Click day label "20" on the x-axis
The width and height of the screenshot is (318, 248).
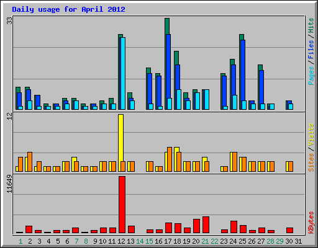click(x=196, y=241)
